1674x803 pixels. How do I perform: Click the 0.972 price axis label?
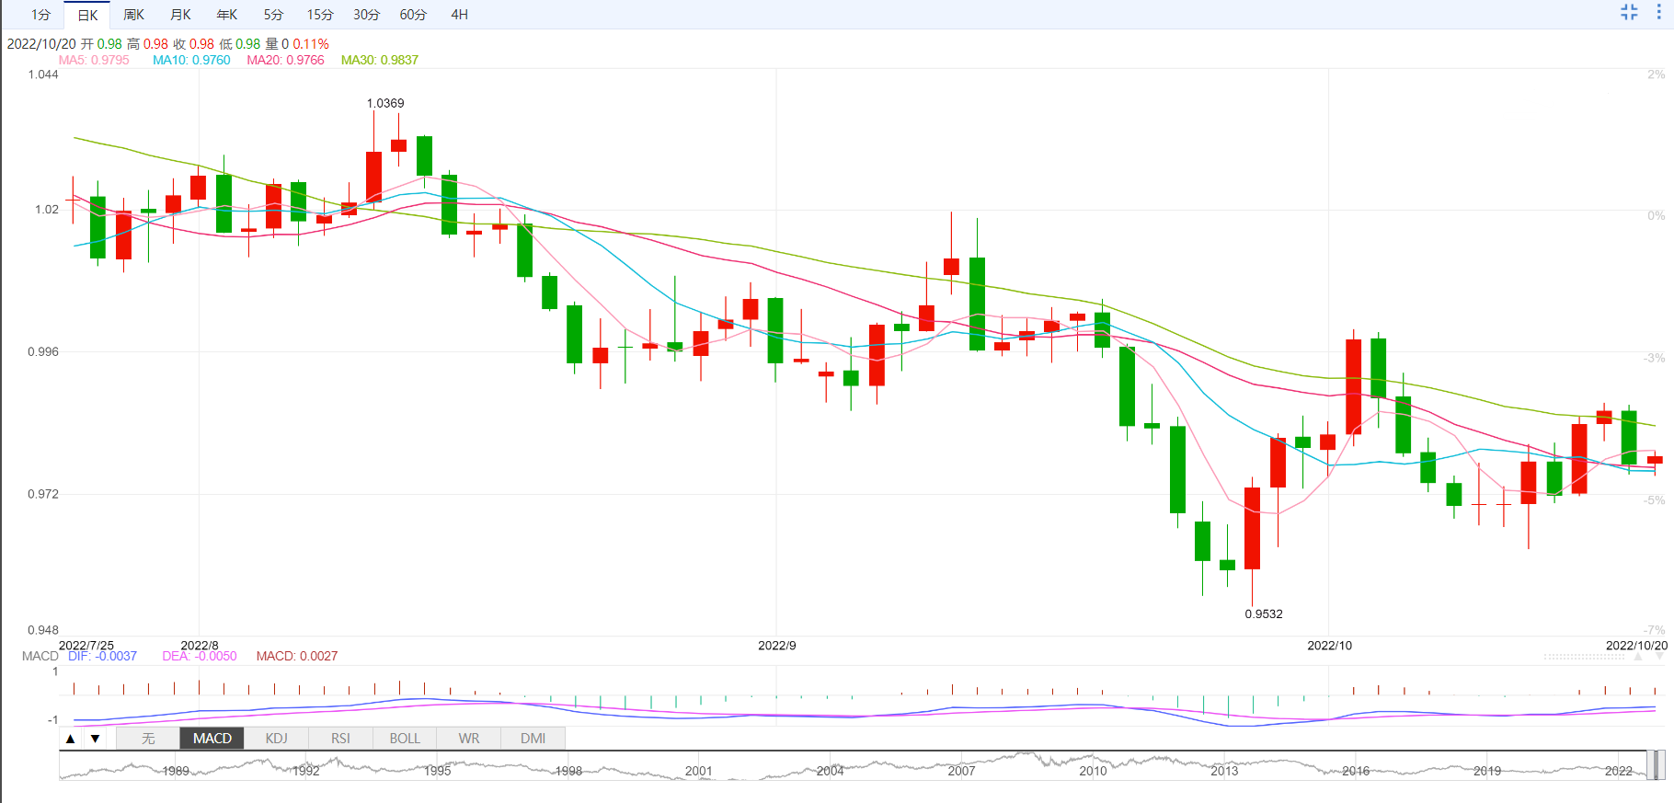tap(43, 494)
